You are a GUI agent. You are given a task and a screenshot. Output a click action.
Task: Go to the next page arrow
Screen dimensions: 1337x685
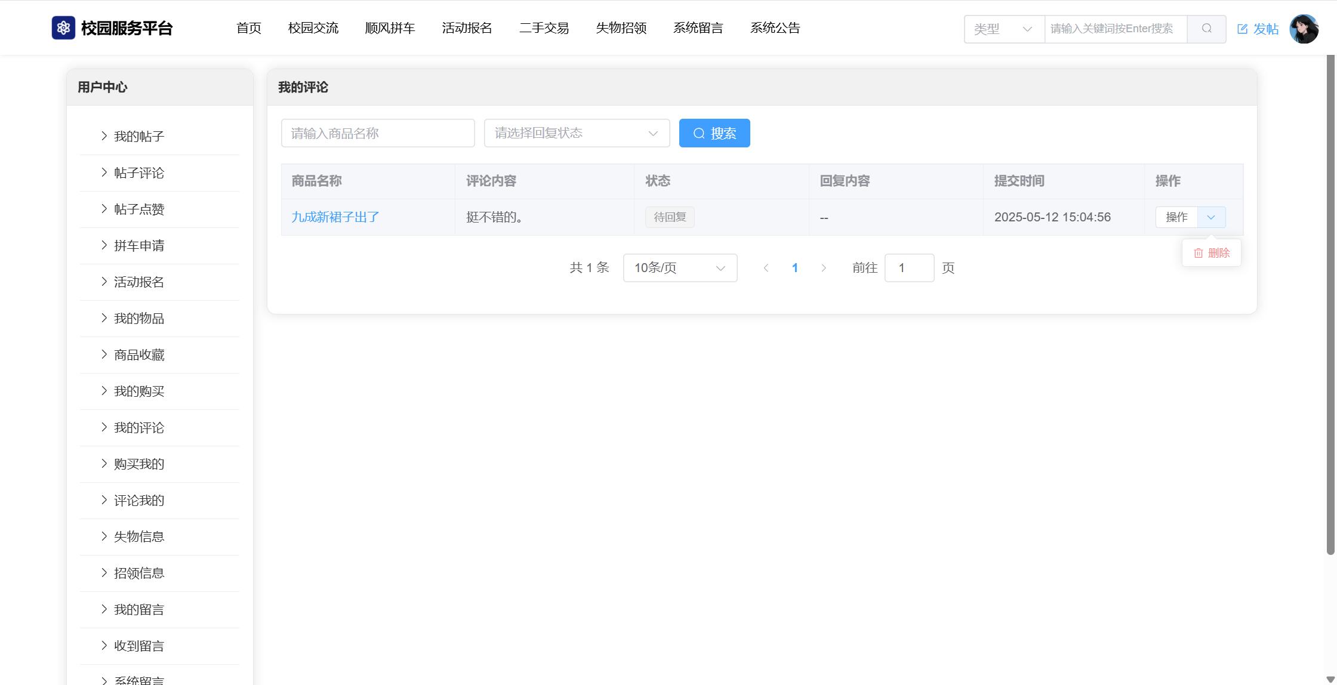(x=824, y=268)
